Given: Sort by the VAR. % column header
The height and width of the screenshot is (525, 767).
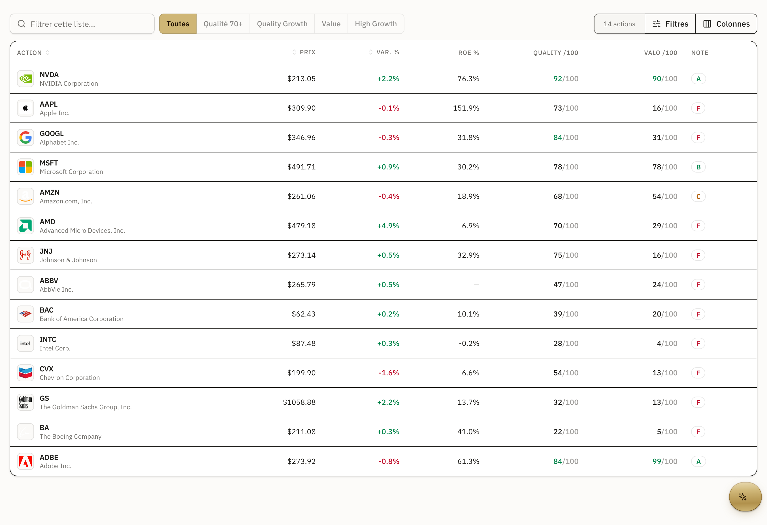Looking at the screenshot, I should click(384, 52).
